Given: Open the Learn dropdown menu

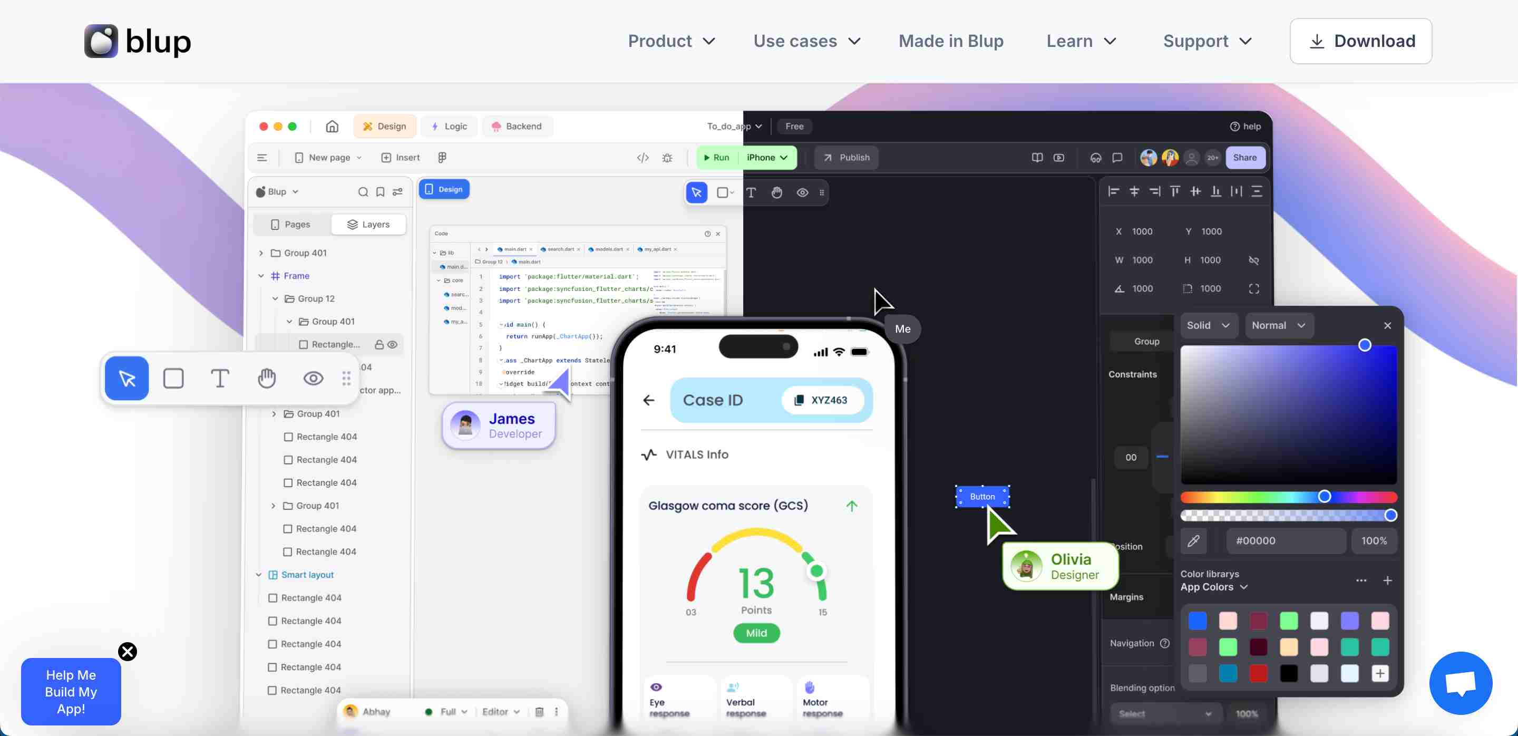Looking at the screenshot, I should (1082, 41).
